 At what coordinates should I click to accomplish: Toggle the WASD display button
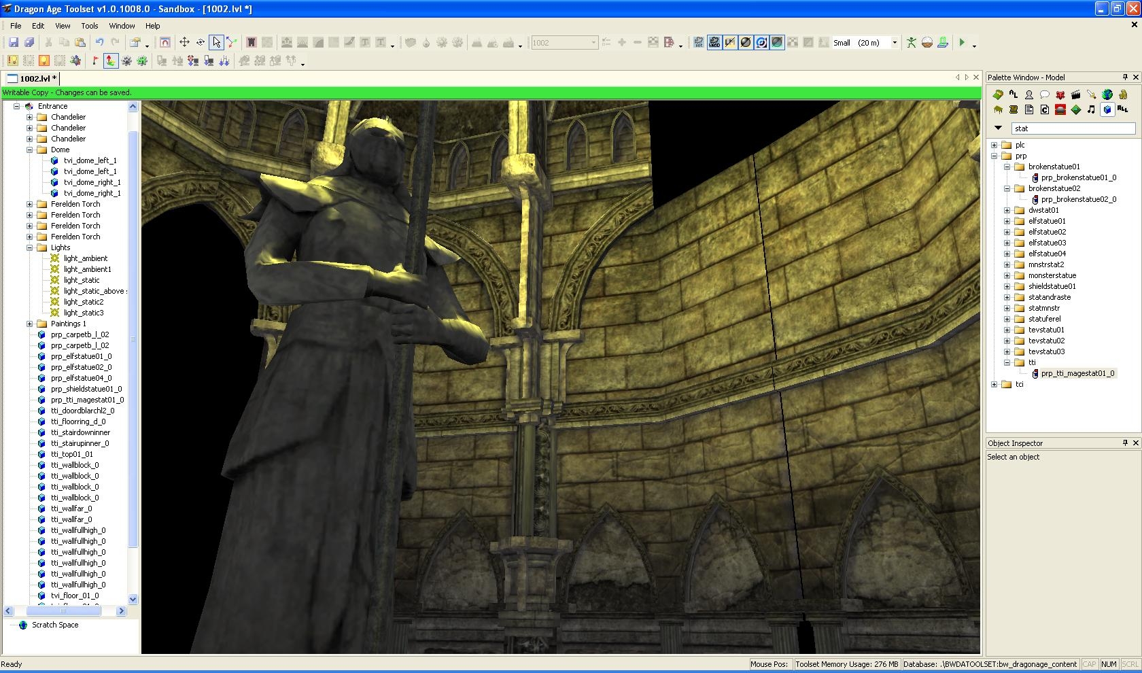click(714, 42)
